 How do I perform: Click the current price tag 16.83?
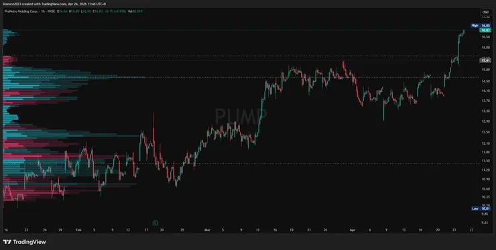coord(485,30)
